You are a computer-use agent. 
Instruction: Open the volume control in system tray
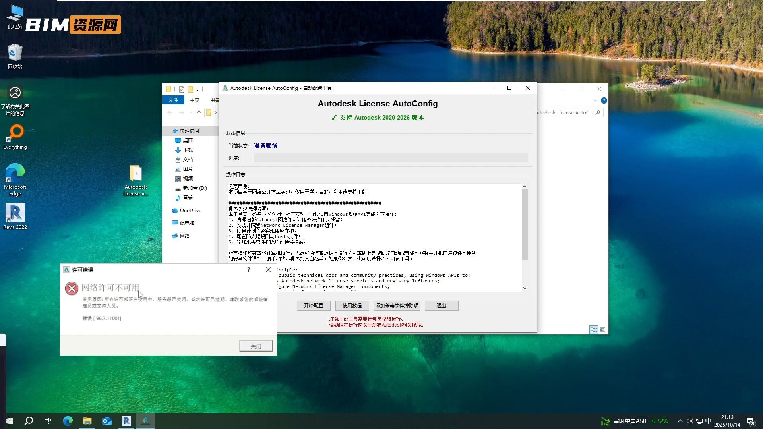click(689, 421)
